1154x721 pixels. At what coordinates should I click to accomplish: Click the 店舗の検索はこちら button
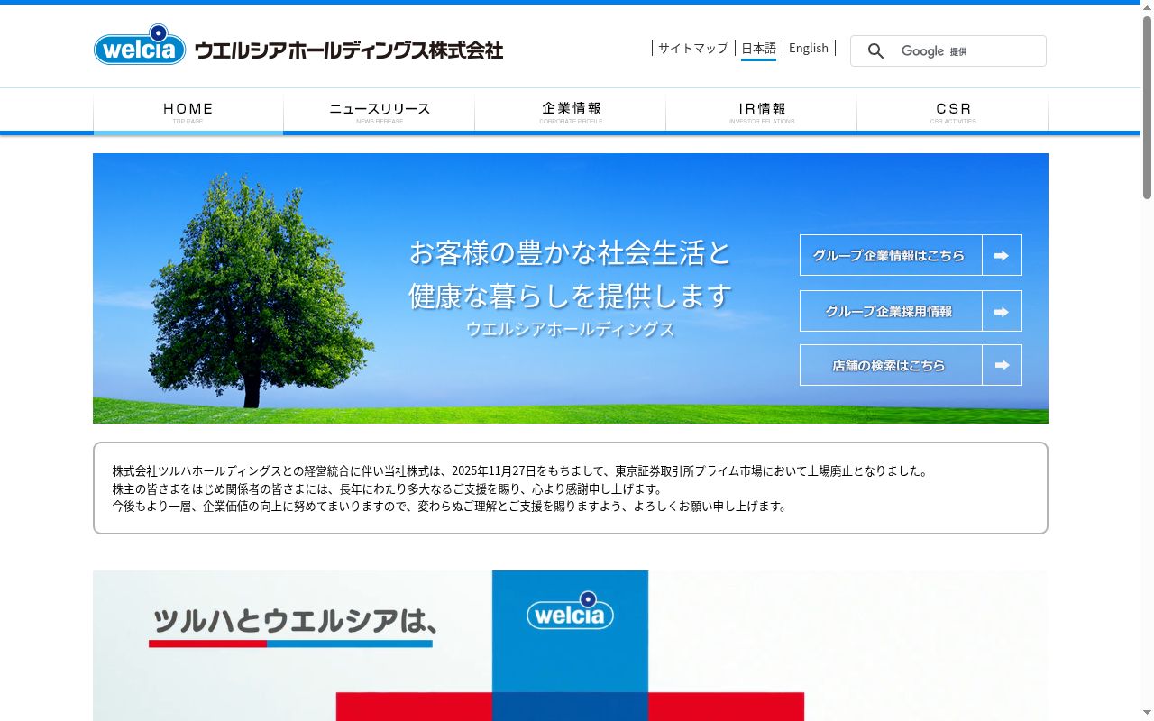tap(911, 365)
